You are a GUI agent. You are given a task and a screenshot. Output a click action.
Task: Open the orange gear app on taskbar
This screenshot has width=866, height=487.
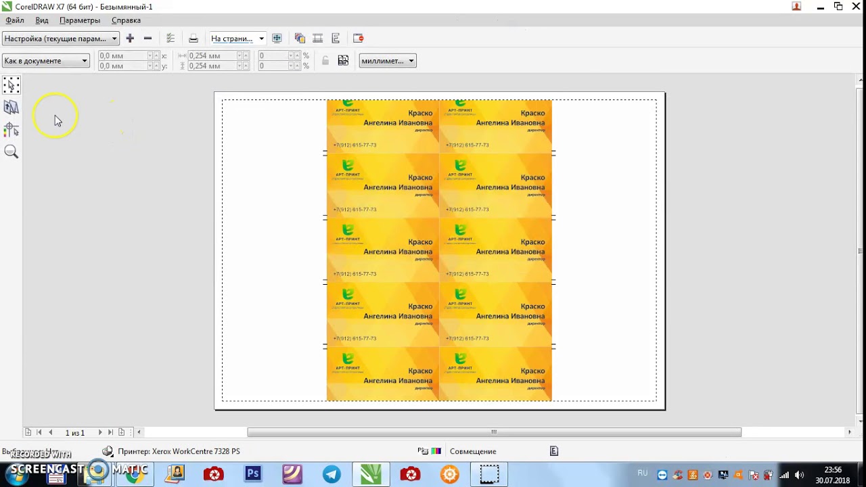tap(450, 474)
